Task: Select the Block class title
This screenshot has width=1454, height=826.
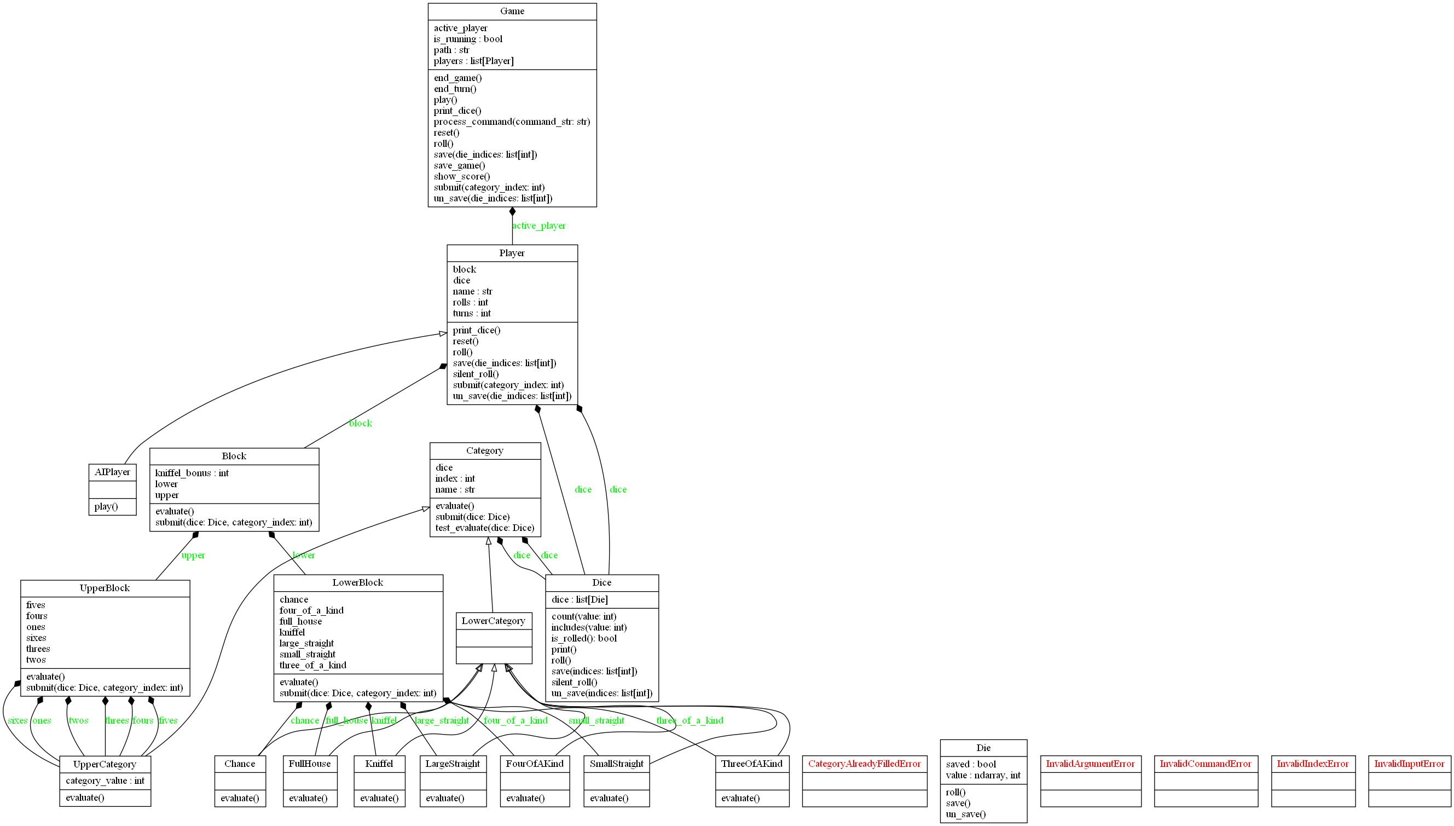Action: click(234, 456)
